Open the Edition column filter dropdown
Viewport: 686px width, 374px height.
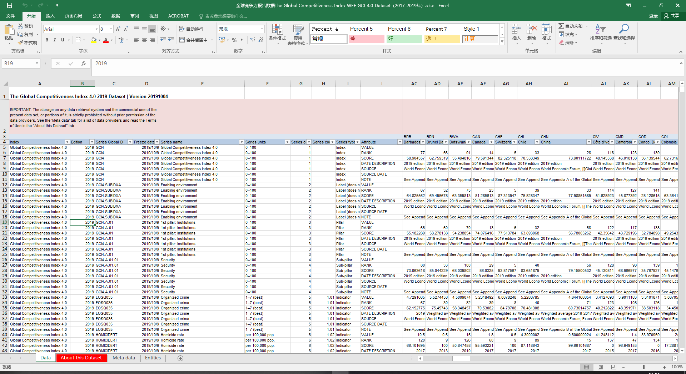[x=92, y=142]
